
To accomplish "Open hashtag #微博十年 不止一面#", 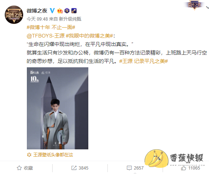I will [51, 27].
